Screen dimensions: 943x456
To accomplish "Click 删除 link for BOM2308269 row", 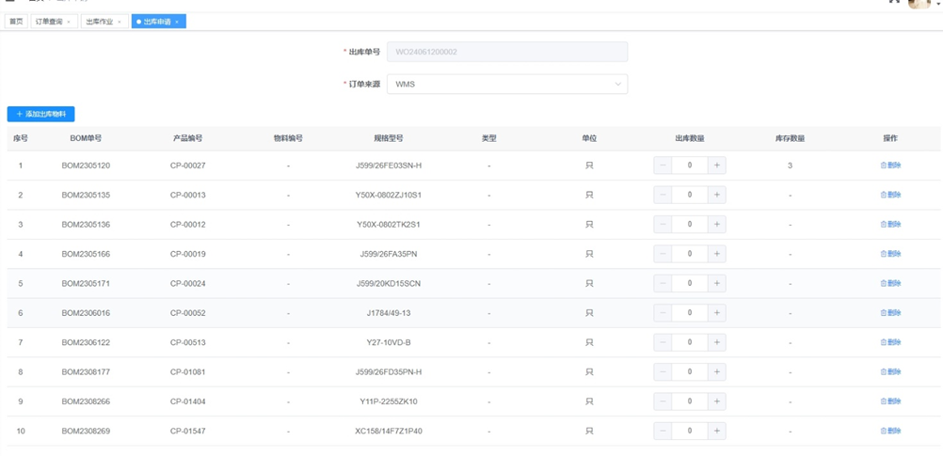I will [x=890, y=431].
